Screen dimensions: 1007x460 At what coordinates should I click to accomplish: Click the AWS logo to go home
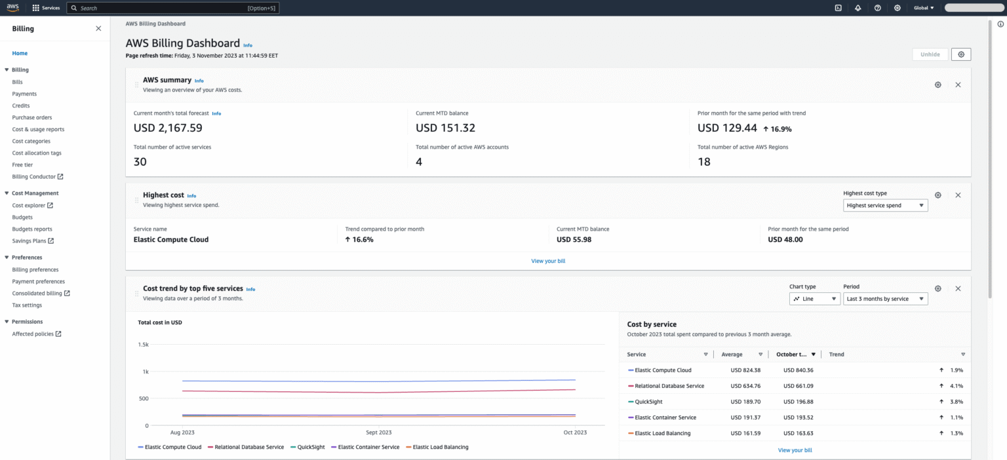(x=12, y=7)
